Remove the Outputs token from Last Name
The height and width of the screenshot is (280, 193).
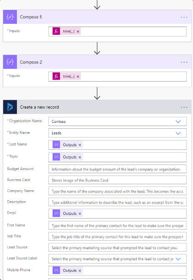pyautogui.click(x=80, y=145)
